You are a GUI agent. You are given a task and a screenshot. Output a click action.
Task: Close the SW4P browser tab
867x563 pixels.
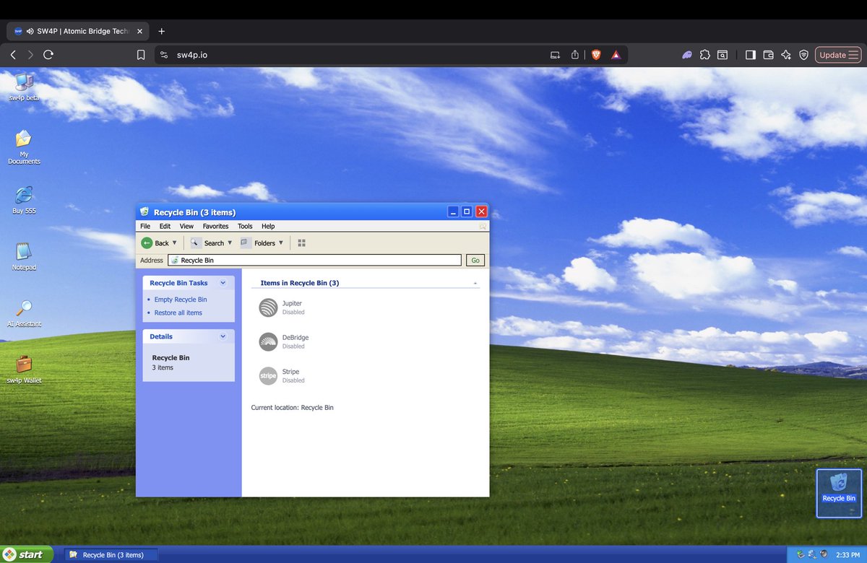pos(139,31)
